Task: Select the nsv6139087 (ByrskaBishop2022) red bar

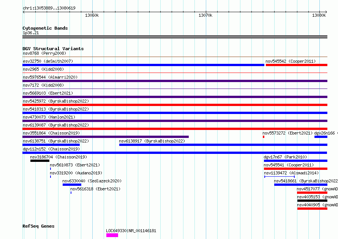Action: click(x=175, y=129)
